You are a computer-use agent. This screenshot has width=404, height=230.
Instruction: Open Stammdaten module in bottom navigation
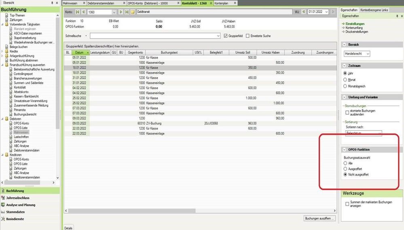pyautogui.click(x=15, y=212)
